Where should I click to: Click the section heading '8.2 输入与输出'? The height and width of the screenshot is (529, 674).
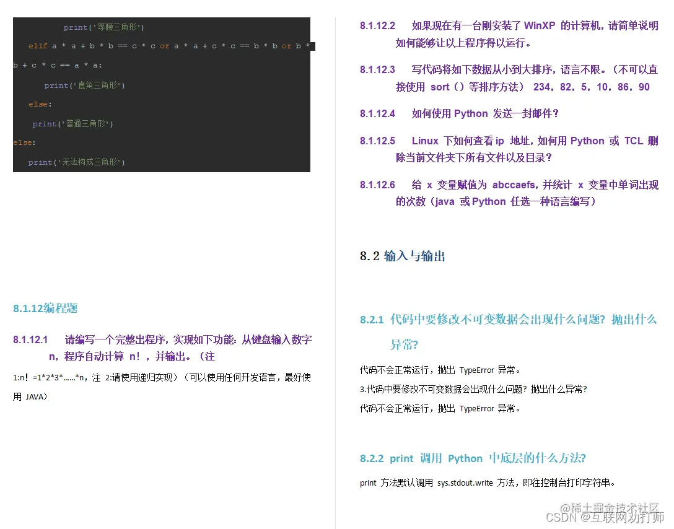click(402, 256)
